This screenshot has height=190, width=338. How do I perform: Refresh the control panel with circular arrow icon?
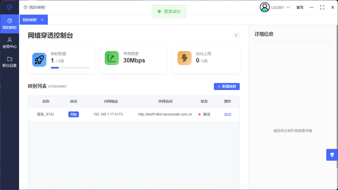236,35
